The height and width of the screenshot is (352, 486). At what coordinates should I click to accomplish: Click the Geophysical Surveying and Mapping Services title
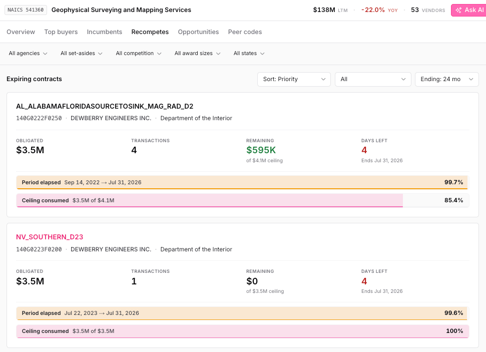[121, 10]
